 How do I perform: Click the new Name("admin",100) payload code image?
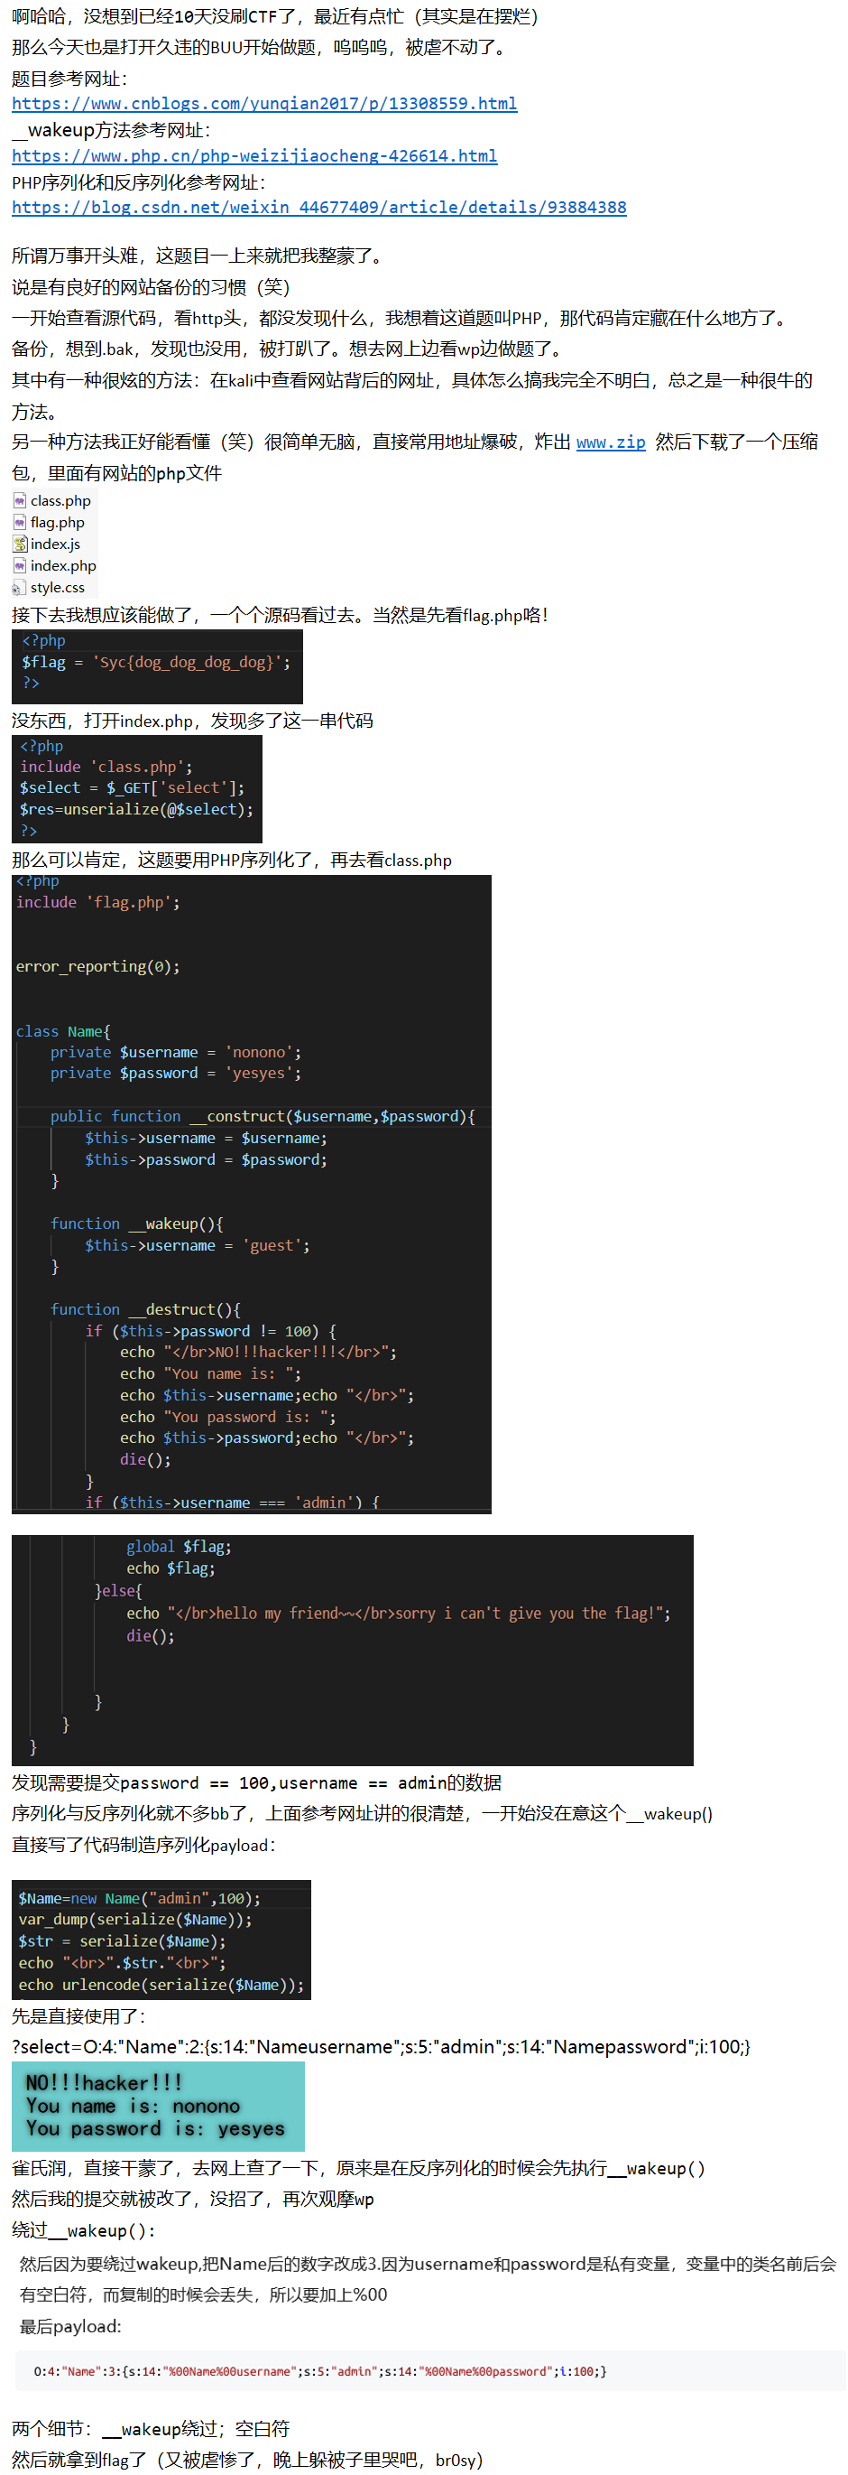click(161, 1940)
